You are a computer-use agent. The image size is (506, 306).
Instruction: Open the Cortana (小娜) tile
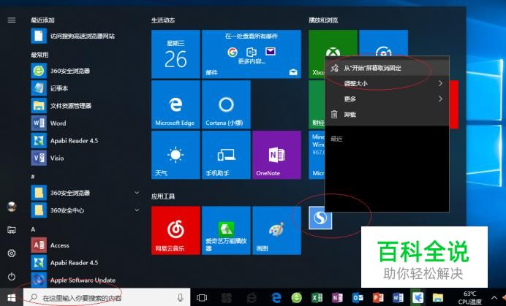pos(226,104)
